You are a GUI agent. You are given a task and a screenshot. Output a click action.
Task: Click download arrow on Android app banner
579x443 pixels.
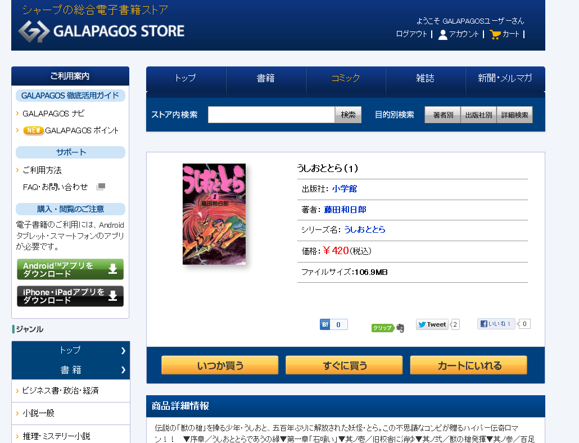[x=113, y=269]
